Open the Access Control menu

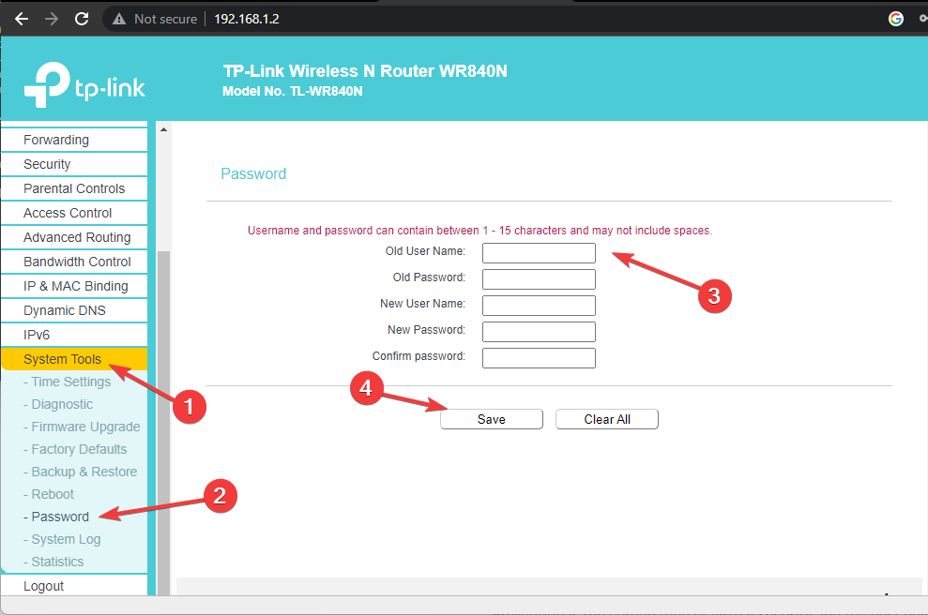click(74, 213)
